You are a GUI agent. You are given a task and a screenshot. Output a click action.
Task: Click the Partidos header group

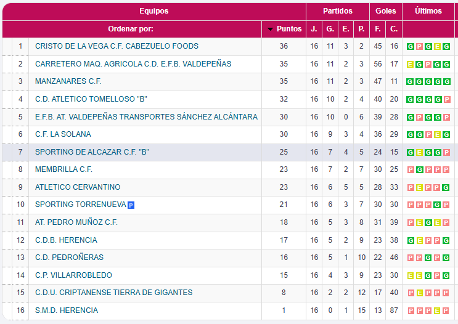pos(338,11)
